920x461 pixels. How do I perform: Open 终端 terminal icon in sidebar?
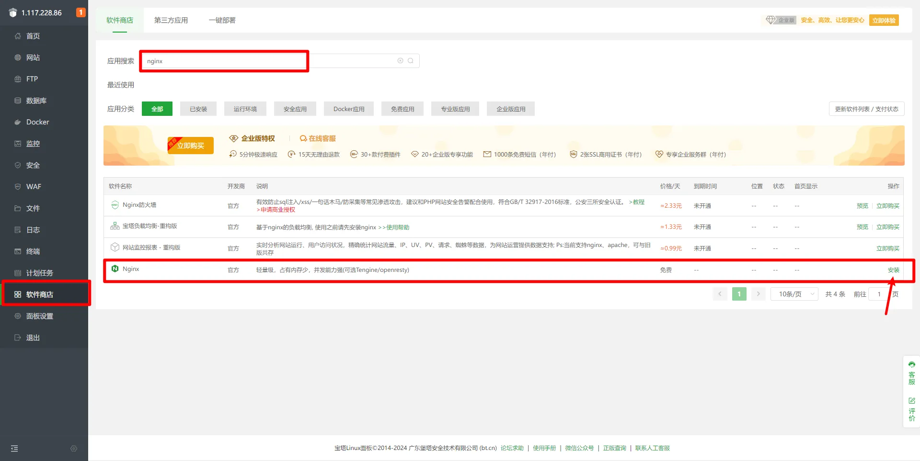(x=18, y=251)
